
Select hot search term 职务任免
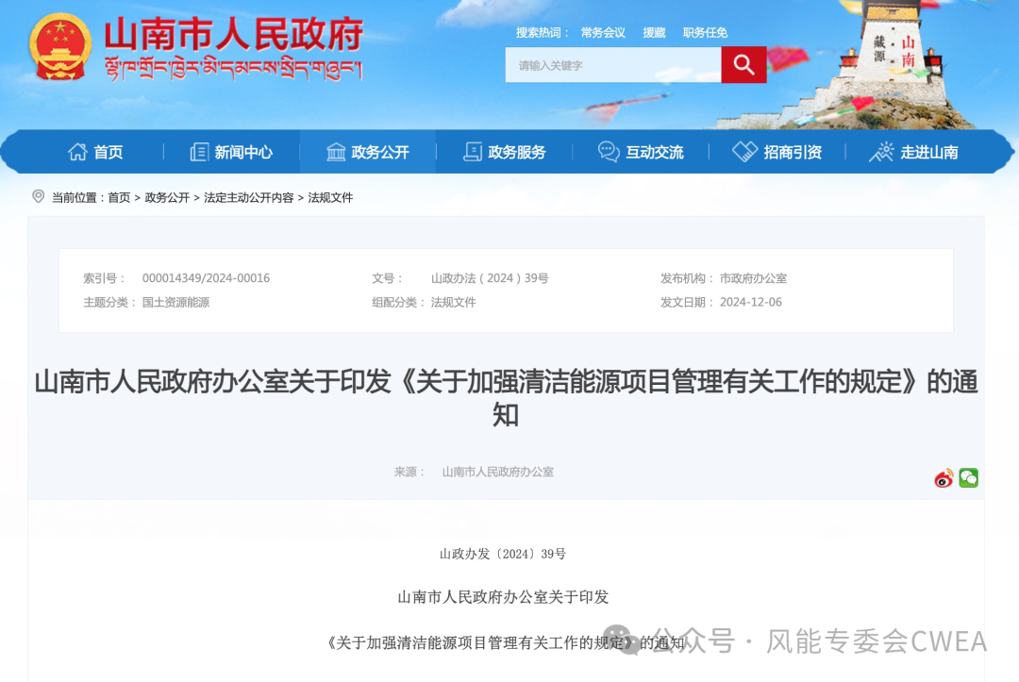pyautogui.click(x=705, y=33)
